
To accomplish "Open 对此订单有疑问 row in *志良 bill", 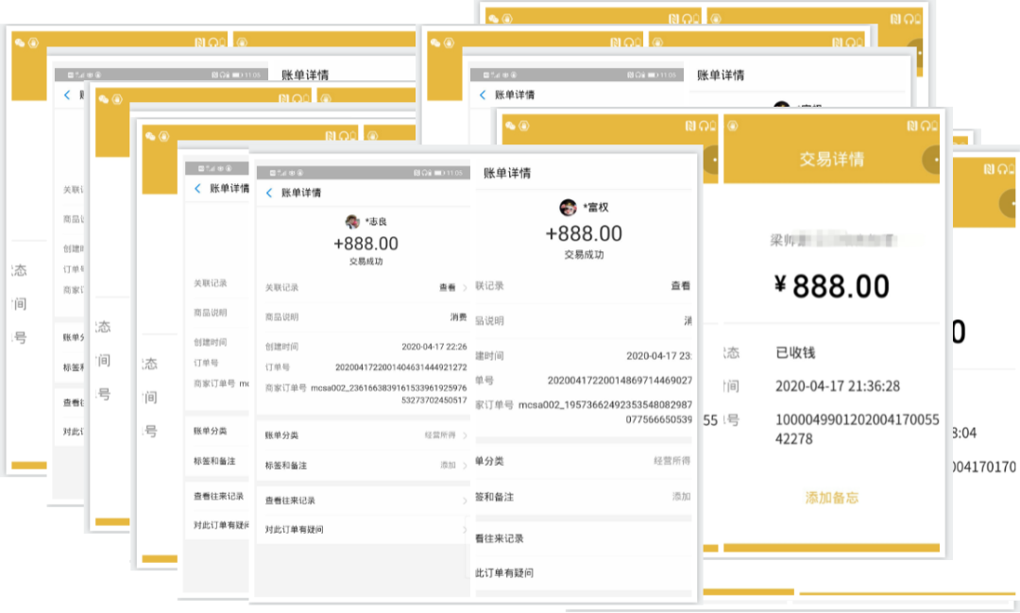I will (x=363, y=530).
